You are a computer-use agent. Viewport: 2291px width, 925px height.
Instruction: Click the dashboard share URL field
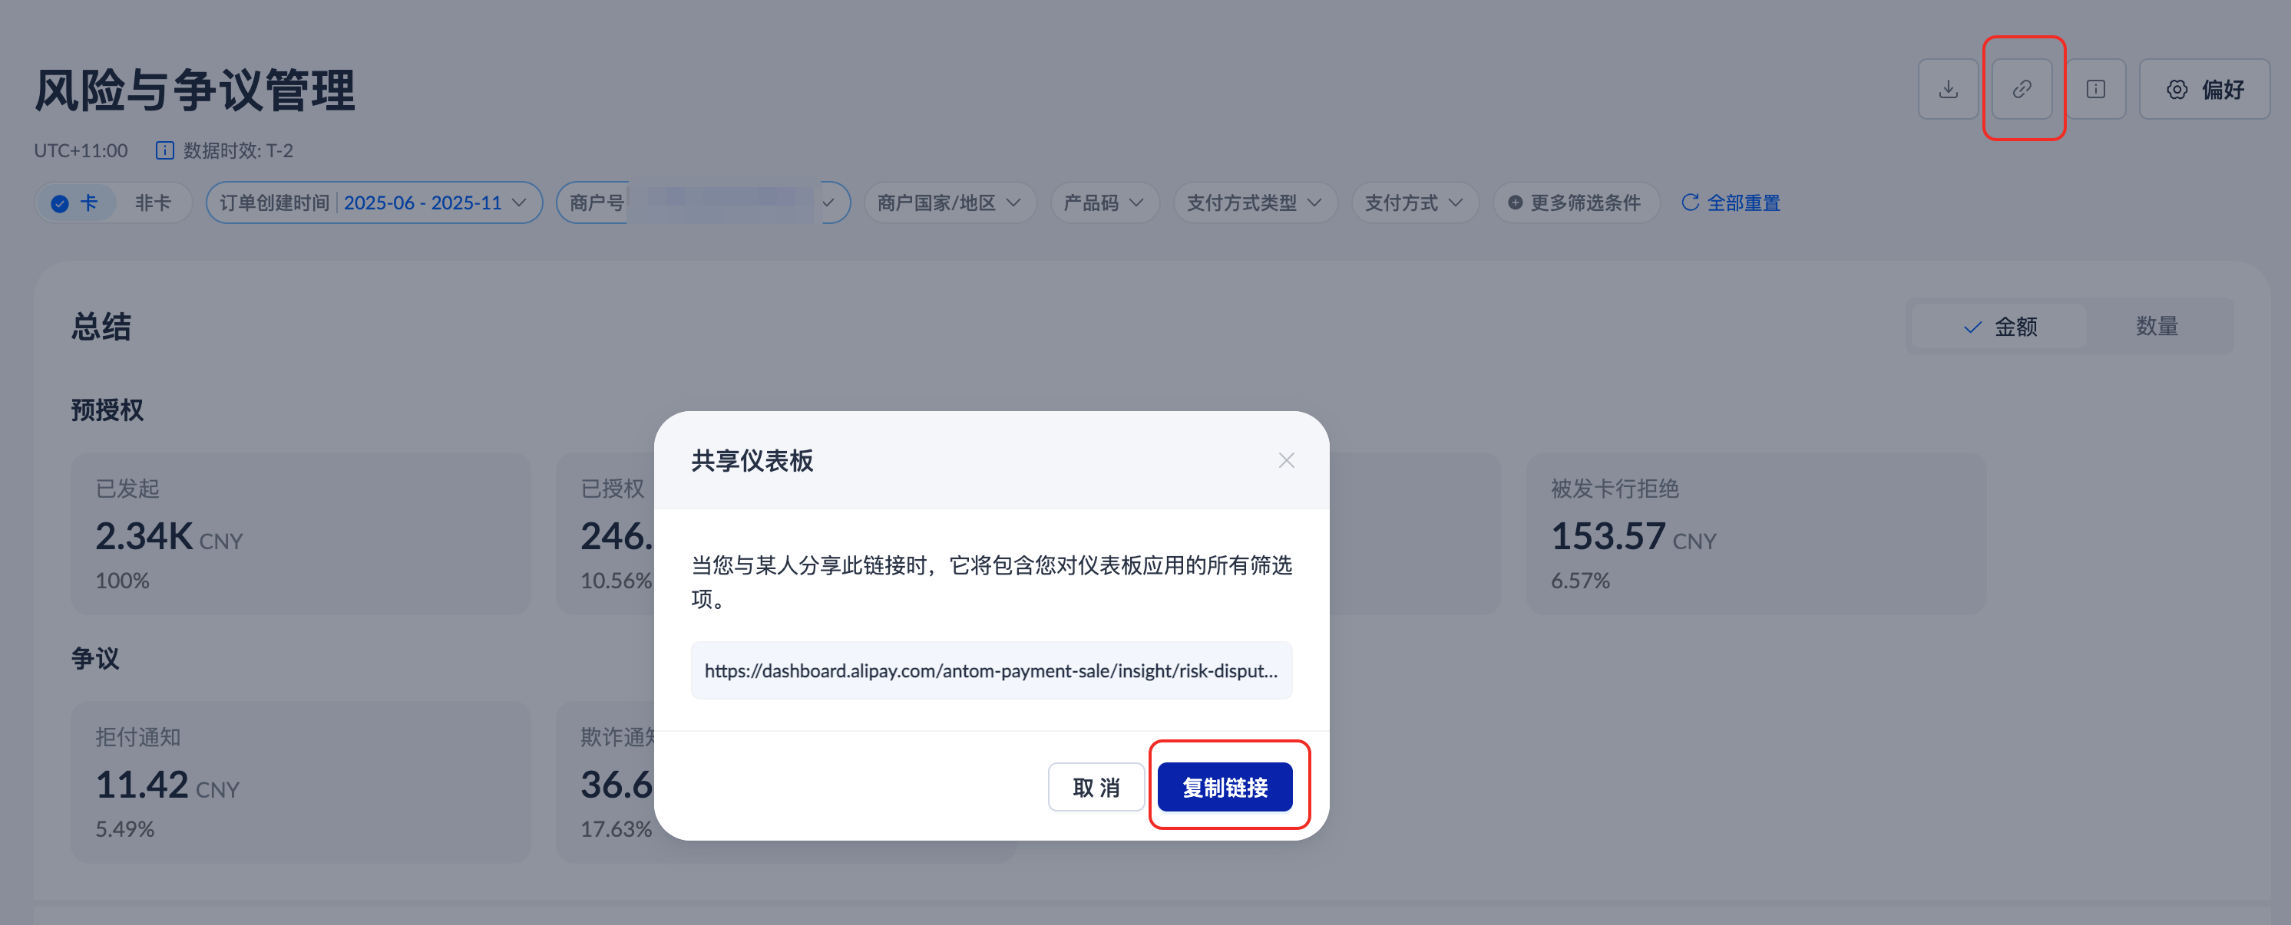[x=990, y=671]
